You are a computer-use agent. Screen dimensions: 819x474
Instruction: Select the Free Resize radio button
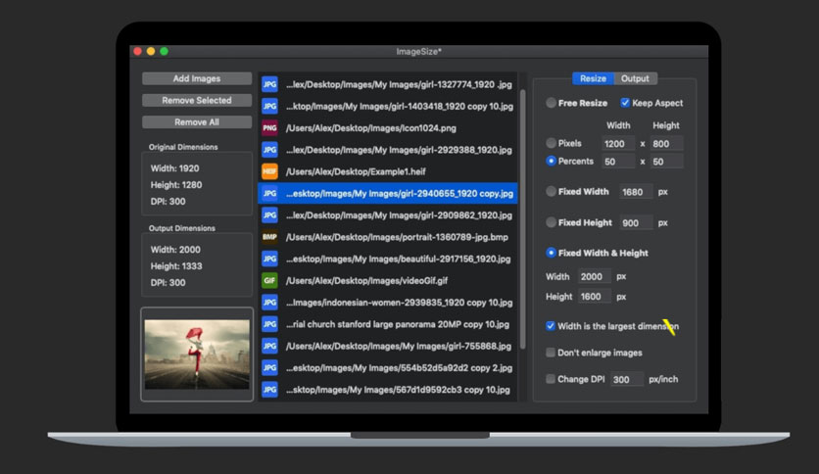pyautogui.click(x=551, y=103)
